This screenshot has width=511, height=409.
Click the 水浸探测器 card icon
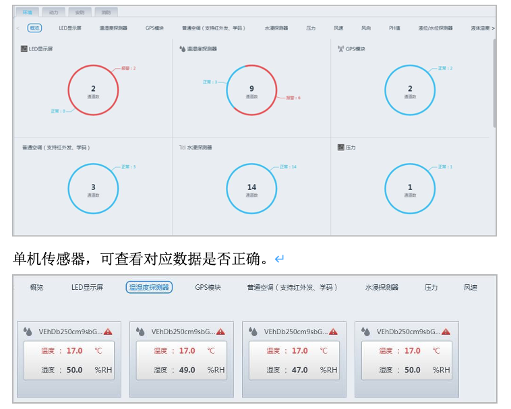[x=183, y=147]
